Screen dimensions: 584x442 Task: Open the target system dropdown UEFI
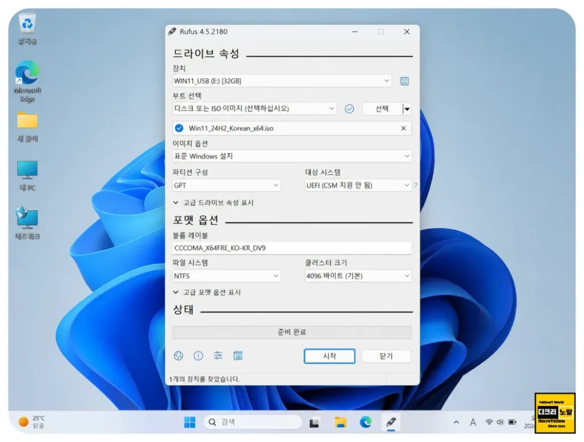(x=358, y=185)
